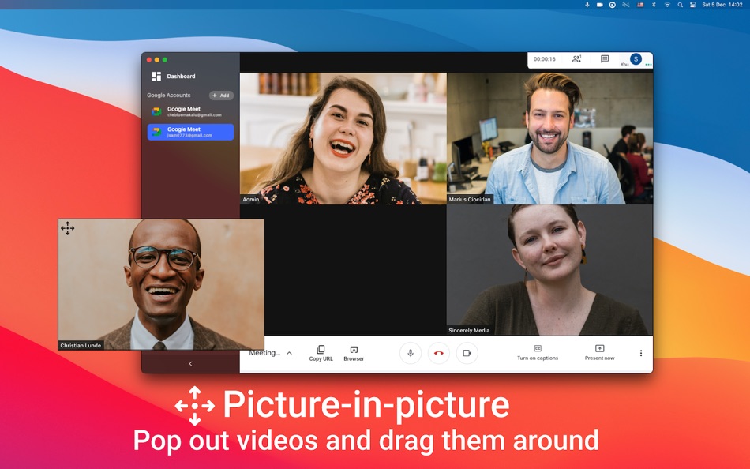Open the participants list icon
Viewport: 750px width, 469px height.
click(576, 59)
